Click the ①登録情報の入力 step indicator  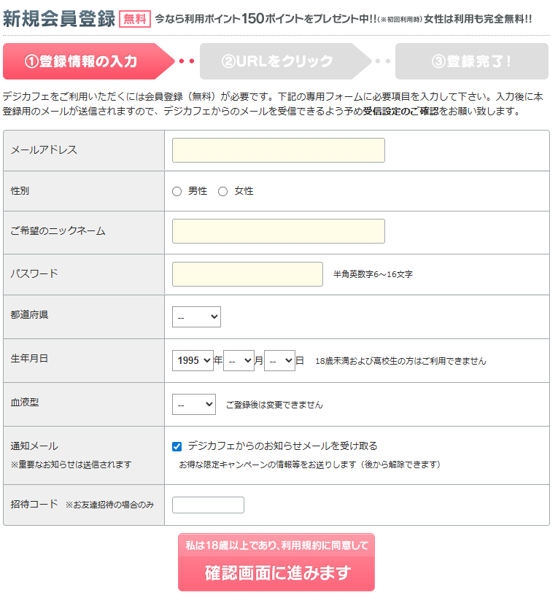[x=80, y=62]
